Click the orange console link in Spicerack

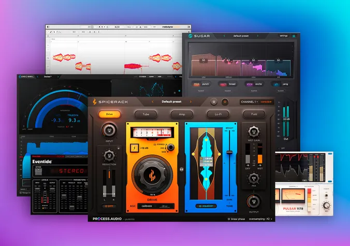tap(266, 102)
